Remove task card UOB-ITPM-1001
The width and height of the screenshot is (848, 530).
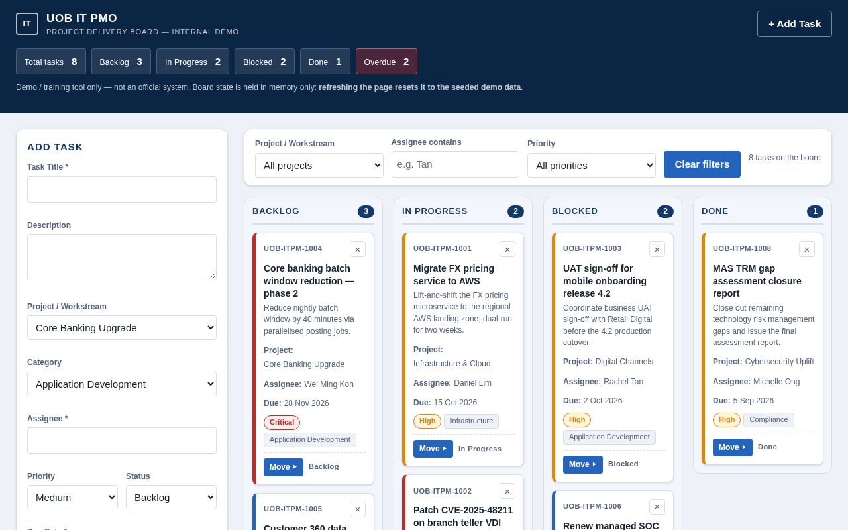[507, 249]
